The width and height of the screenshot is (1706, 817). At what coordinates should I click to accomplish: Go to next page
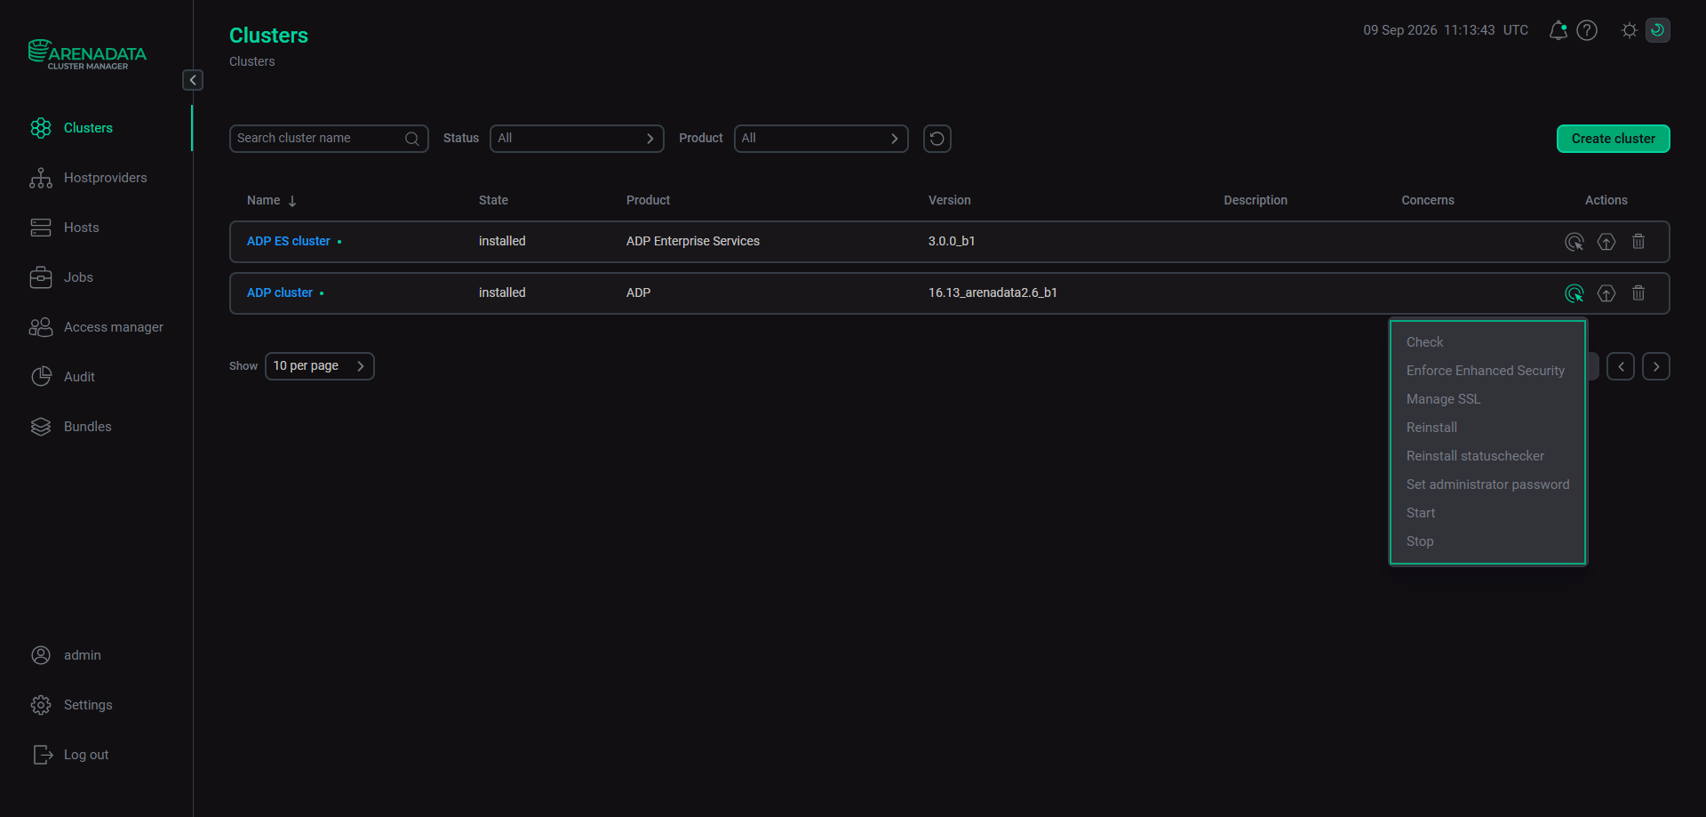[1656, 366]
